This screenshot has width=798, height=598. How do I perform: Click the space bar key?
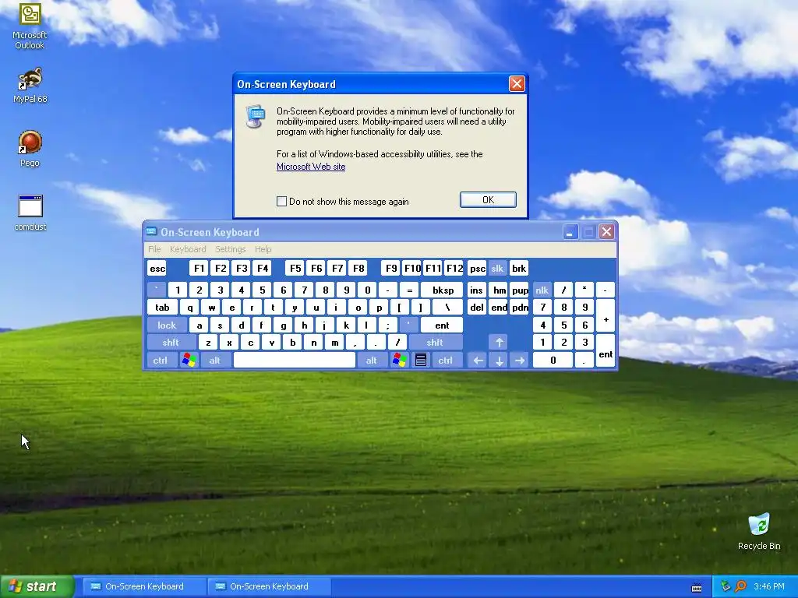tap(294, 360)
